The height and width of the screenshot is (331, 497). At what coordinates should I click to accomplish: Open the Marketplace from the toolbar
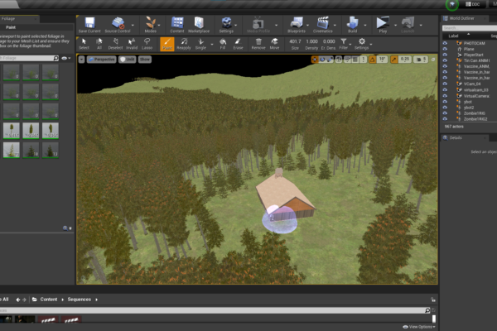[199, 25]
